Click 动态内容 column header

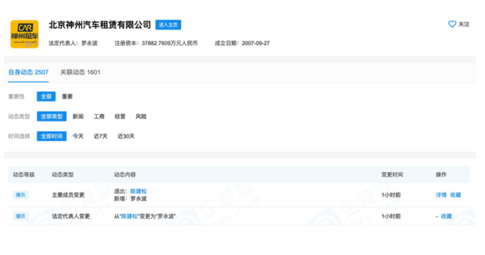(x=125, y=174)
